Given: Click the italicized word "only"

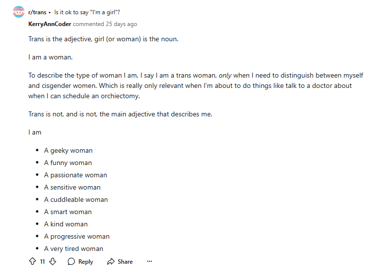Looking at the screenshot, I should 225,75.
